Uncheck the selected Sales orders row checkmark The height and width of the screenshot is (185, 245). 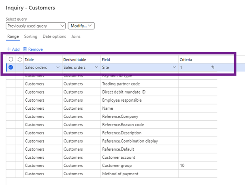11,68
